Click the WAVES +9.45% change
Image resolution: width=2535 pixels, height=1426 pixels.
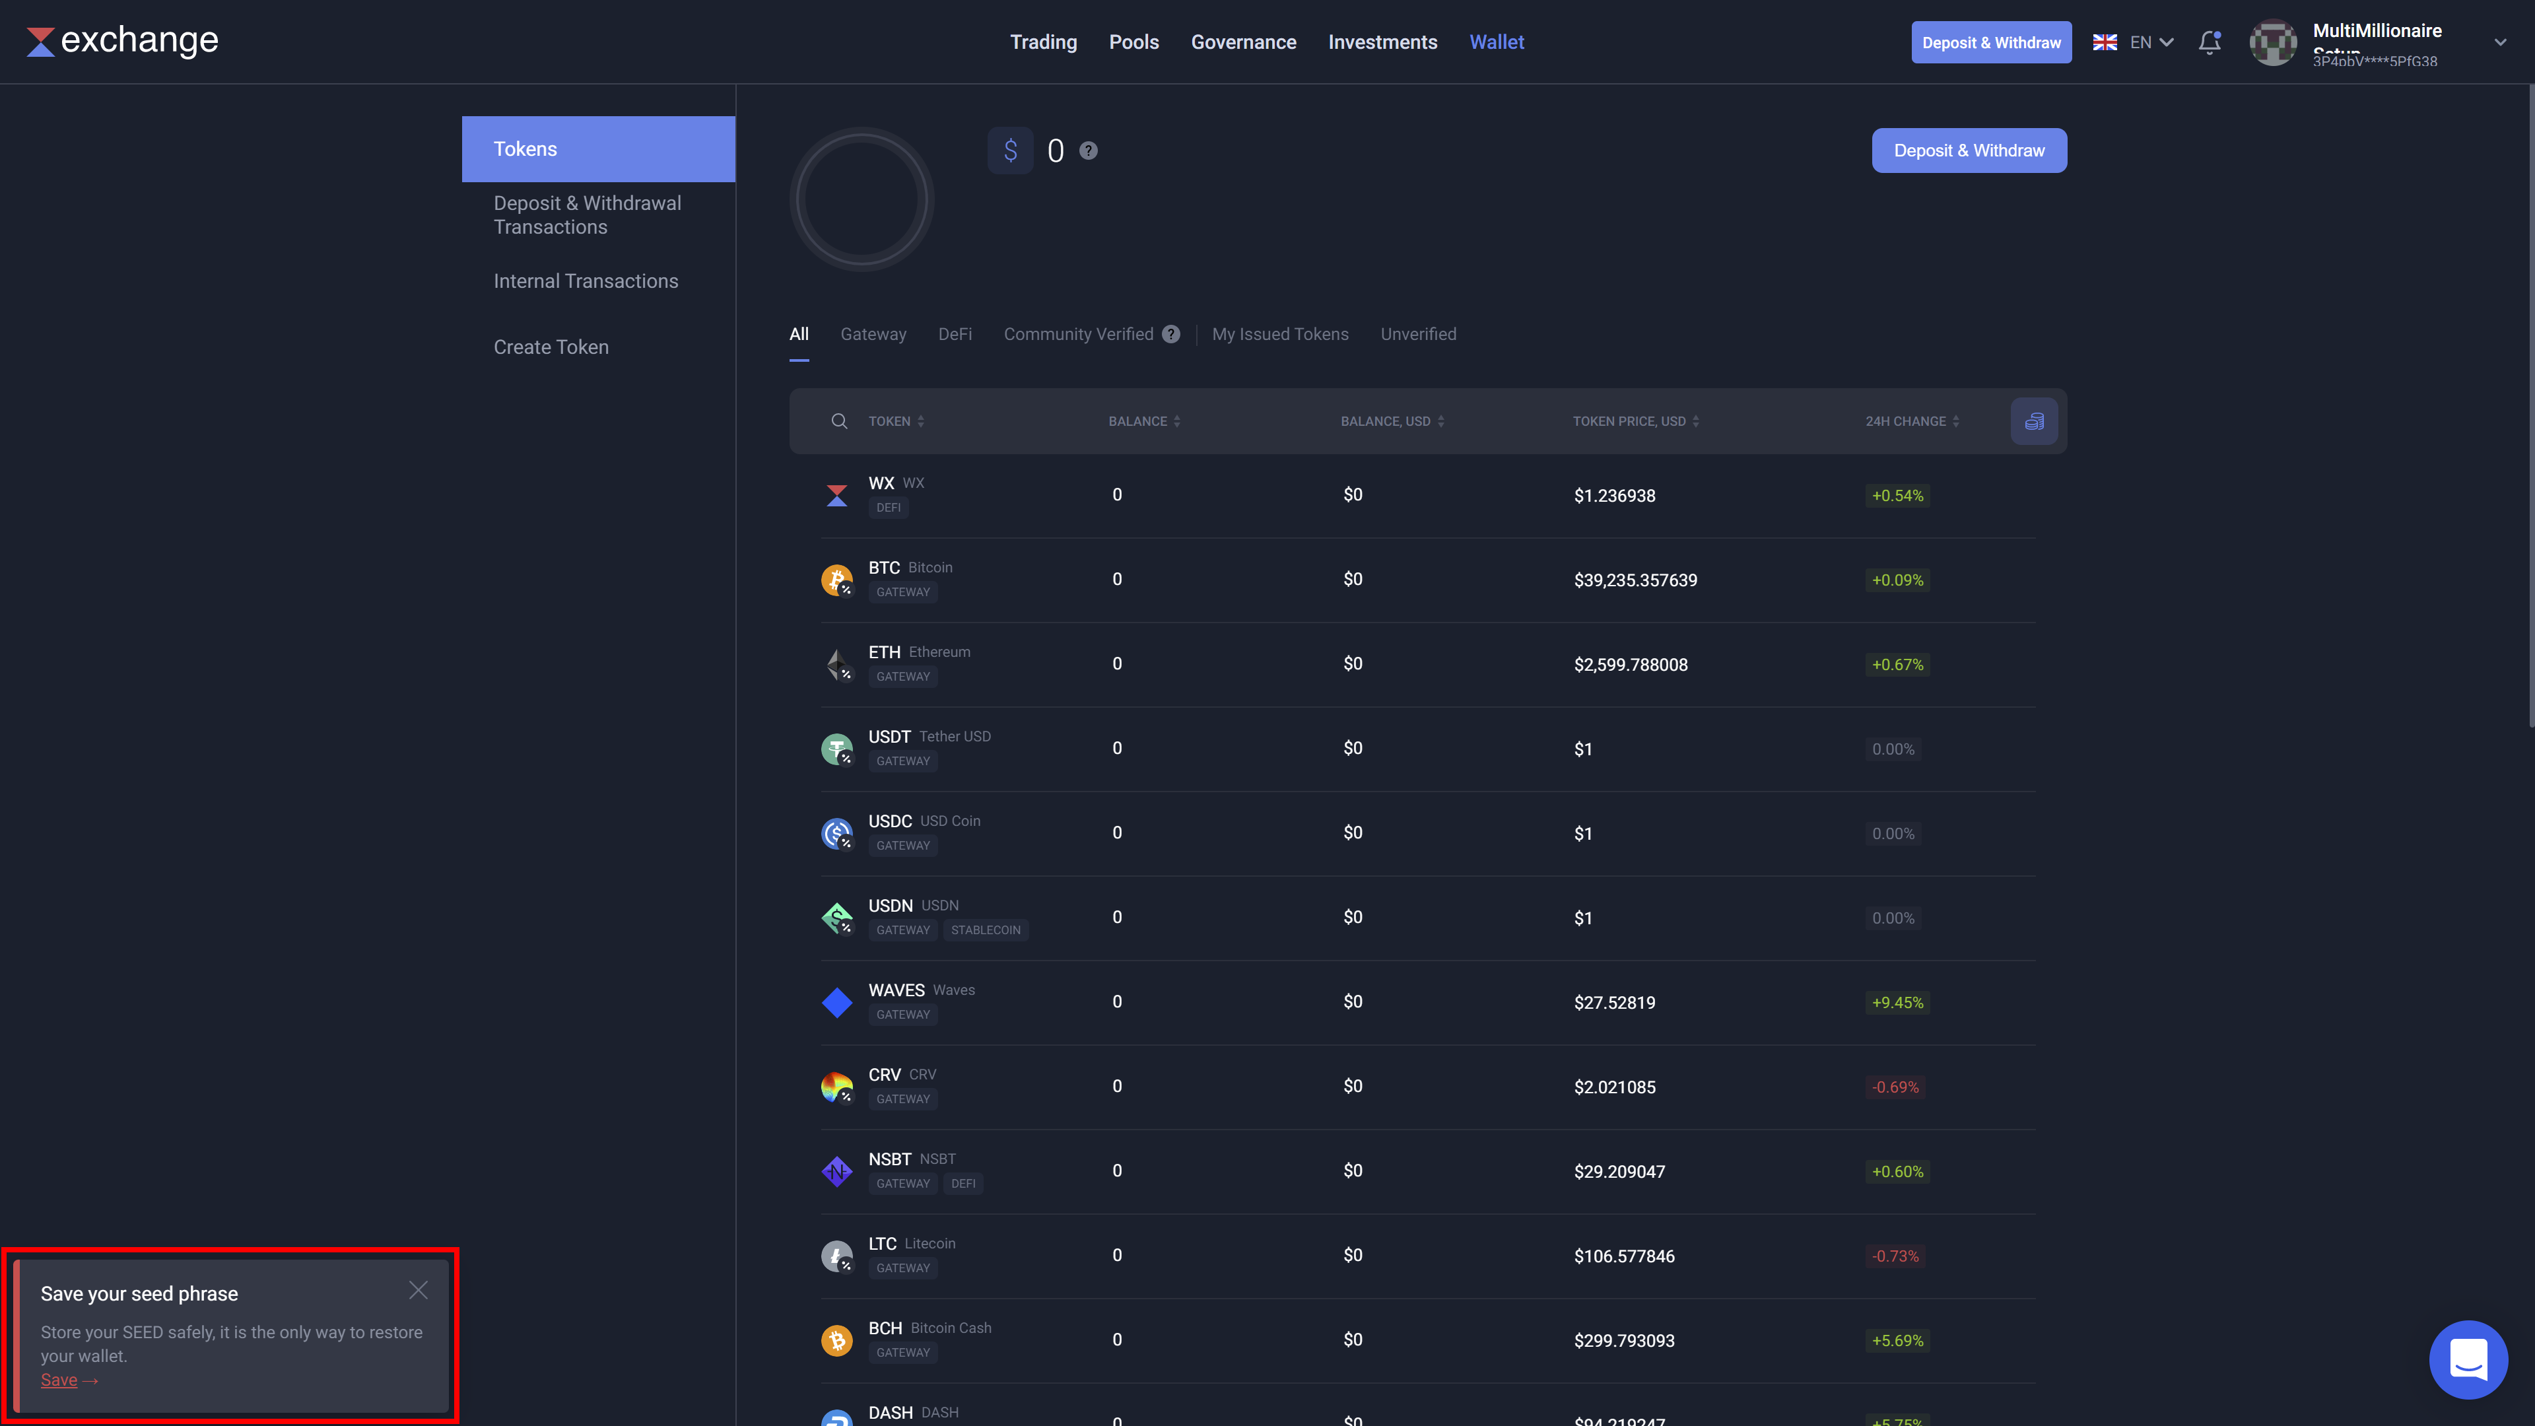1897,1003
